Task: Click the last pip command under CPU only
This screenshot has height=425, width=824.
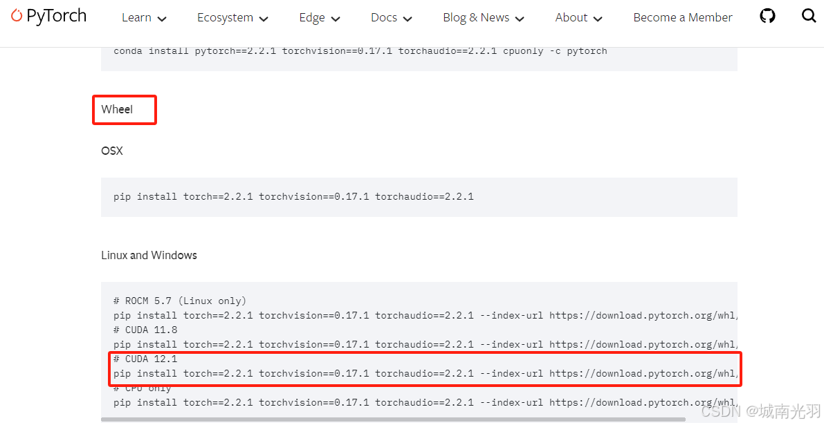Action: (x=425, y=402)
